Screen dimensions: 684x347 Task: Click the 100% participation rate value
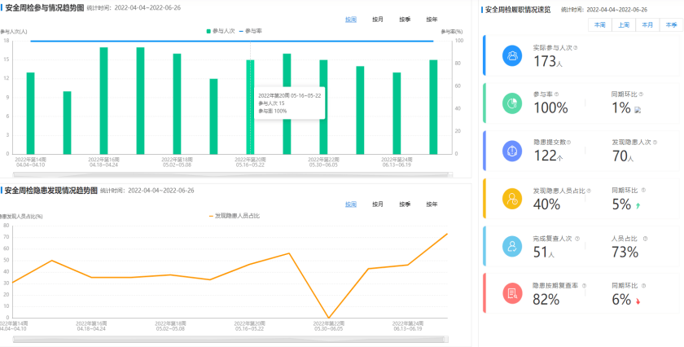[x=550, y=108]
